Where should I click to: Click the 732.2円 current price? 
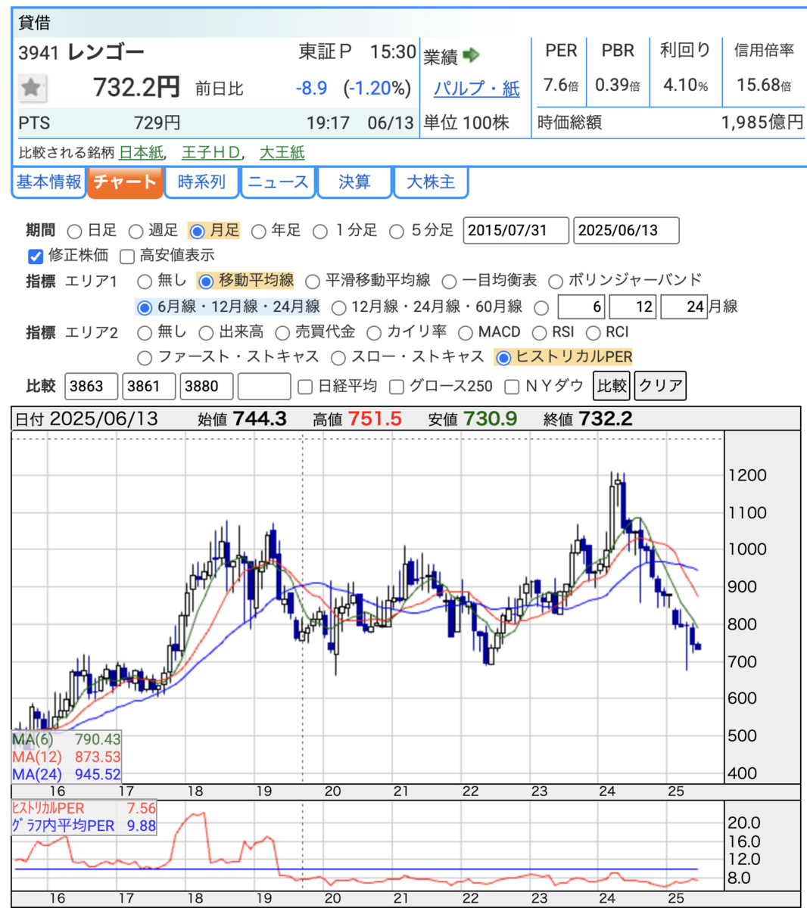pyautogui.click(x=136, y=88)
